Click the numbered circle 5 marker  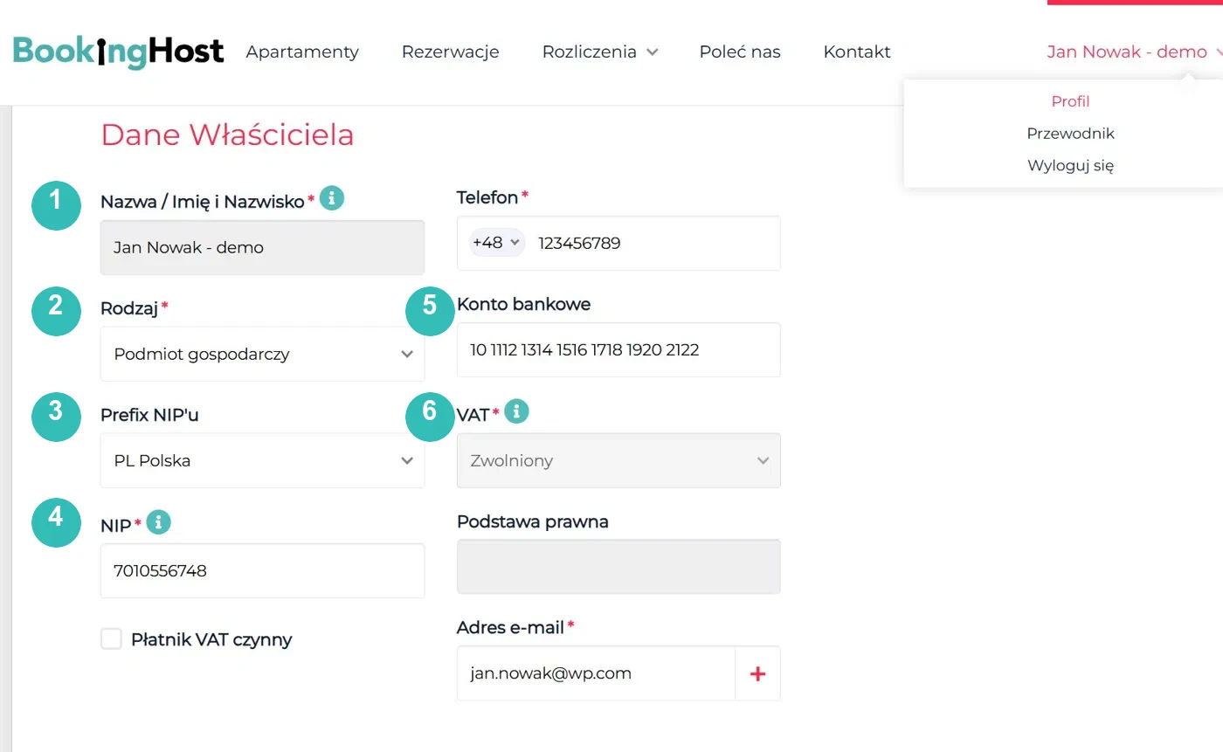click(x=430, y=311)
